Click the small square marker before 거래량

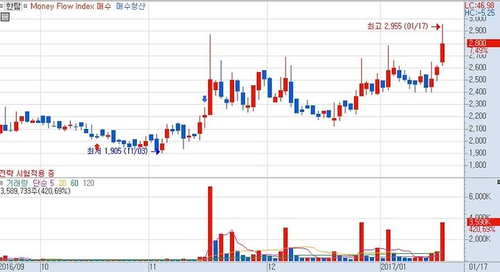(x=1, y=183)
